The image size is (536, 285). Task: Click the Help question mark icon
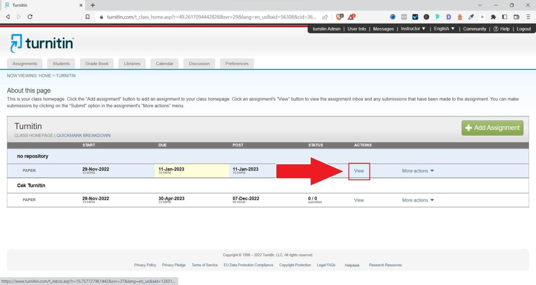tap(496, 29)
